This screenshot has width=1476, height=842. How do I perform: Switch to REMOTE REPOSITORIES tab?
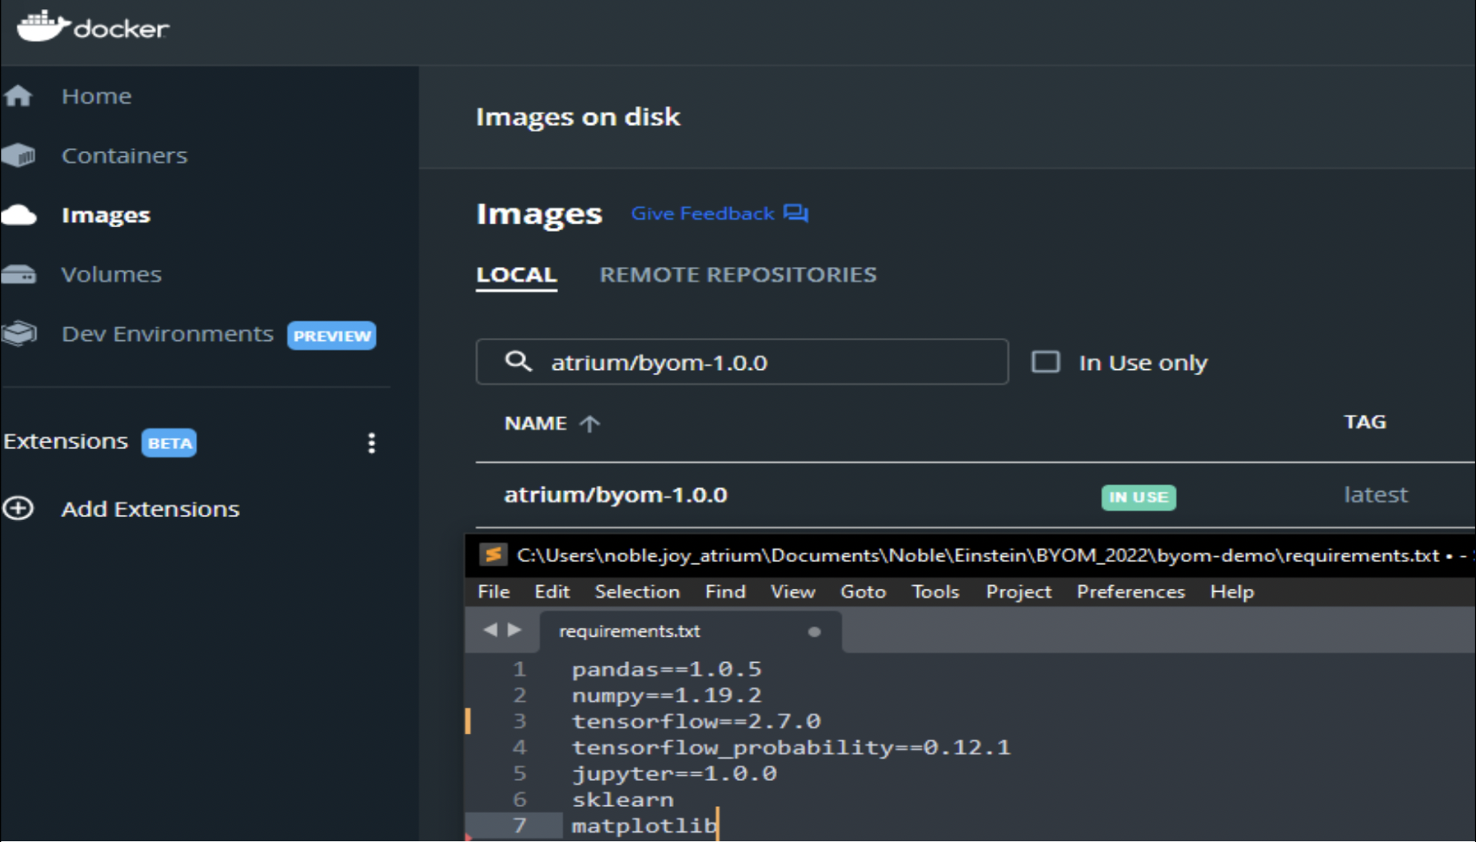(x=738, y=275)
